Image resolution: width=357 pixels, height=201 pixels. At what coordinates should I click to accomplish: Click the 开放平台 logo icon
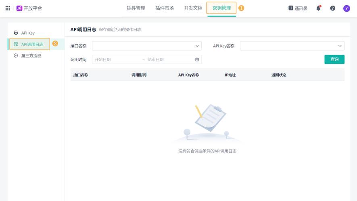coord(19,8)
